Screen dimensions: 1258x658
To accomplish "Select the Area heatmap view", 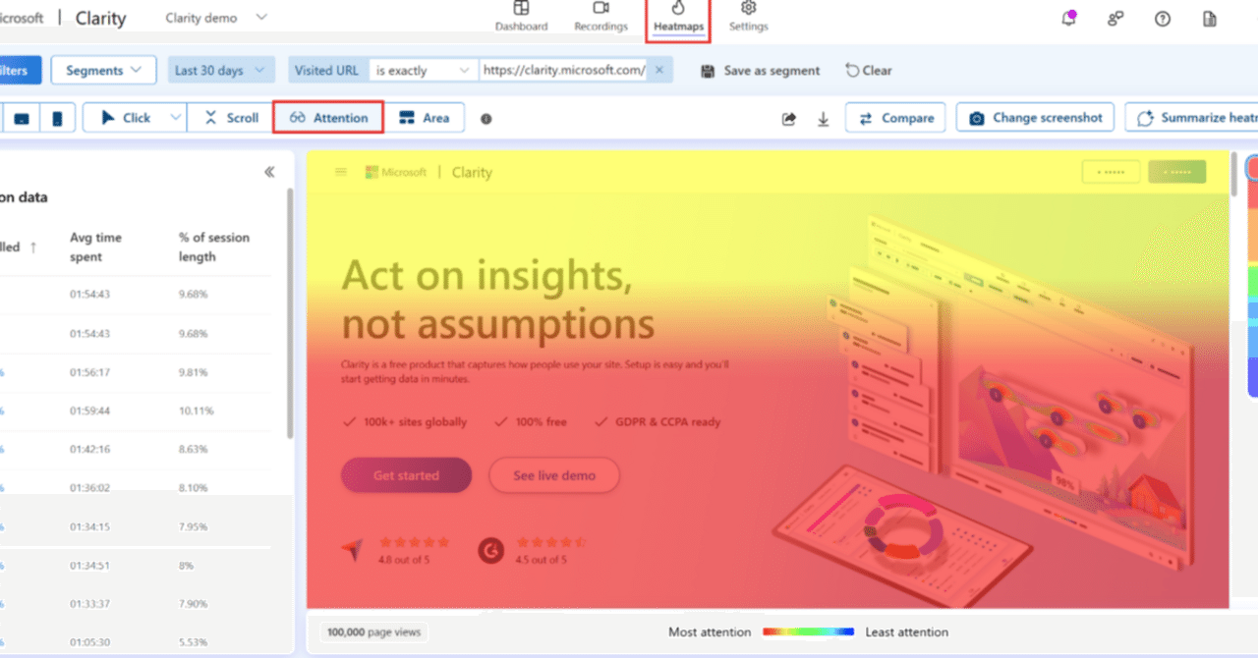I will coord(426,117).
